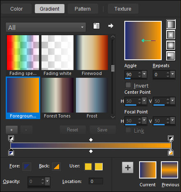Select the Sunburst gradient style icon

tap(171, 45)
